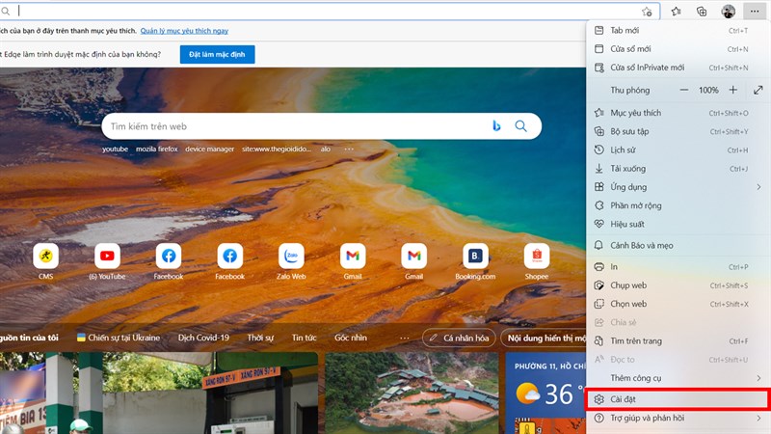Open the YouTube quick link tile
The image size is (771, 434).
(107, 261)
